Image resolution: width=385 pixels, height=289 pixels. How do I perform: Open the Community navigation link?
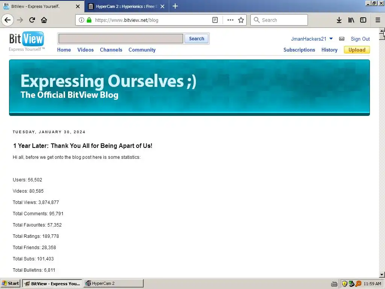[x=142, y=50]
